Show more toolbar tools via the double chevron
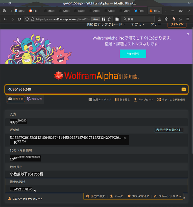Viewport: 193px width, 207px height. pyautogui.click(x=181, y=19)
